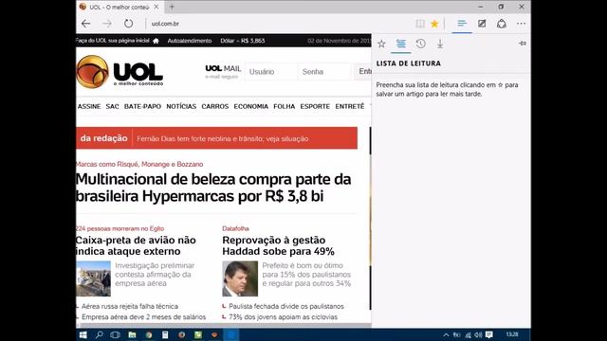Screen dimensions: 607x341
Task: Open '73% dos jovens apoiam as ciclovias'
Action: click(283, 317)
